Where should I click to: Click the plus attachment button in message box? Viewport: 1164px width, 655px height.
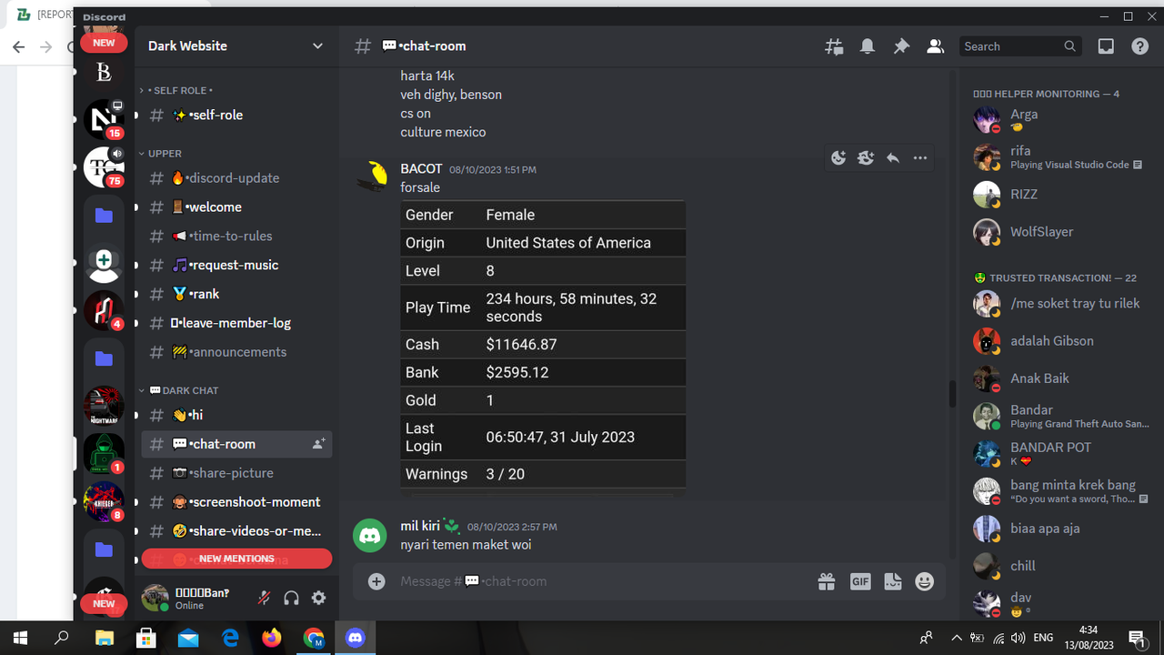coord(376,581)
